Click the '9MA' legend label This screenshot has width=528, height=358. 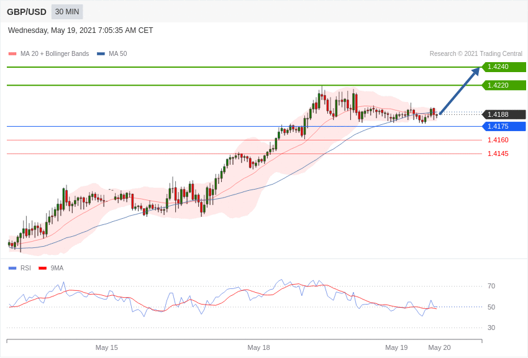point(57,268)
